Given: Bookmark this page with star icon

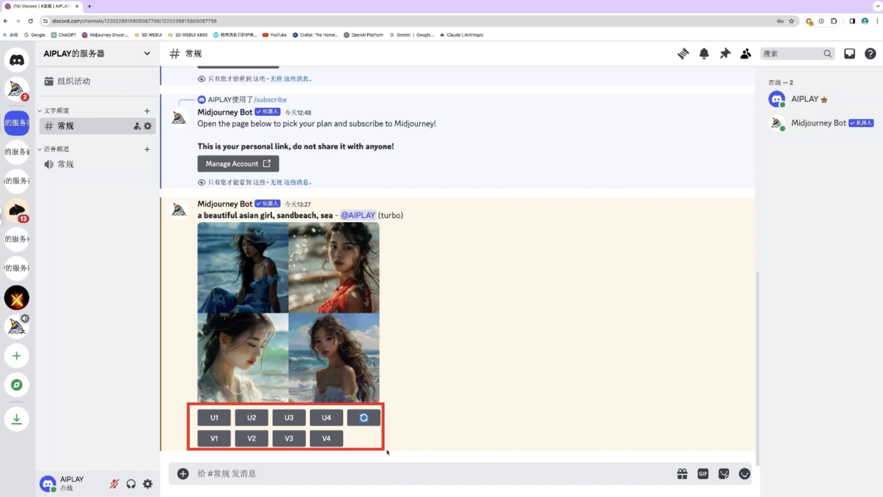Looking at the screenshot, I should point(791,21).
